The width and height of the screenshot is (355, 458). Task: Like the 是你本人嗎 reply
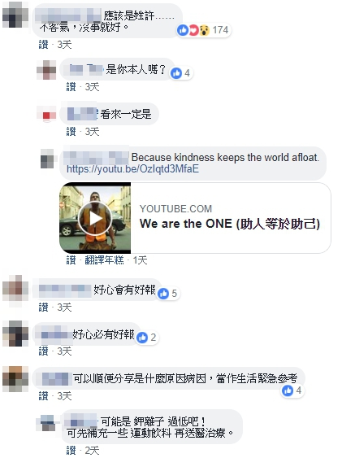pyautogui.click(x=71, y=87)
